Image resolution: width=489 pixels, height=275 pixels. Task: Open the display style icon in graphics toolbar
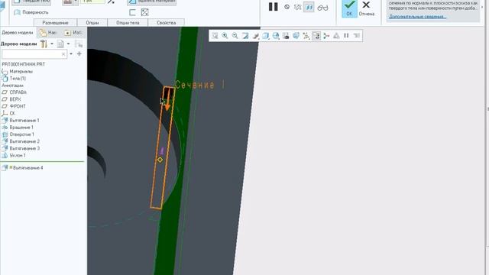point(265,36)
